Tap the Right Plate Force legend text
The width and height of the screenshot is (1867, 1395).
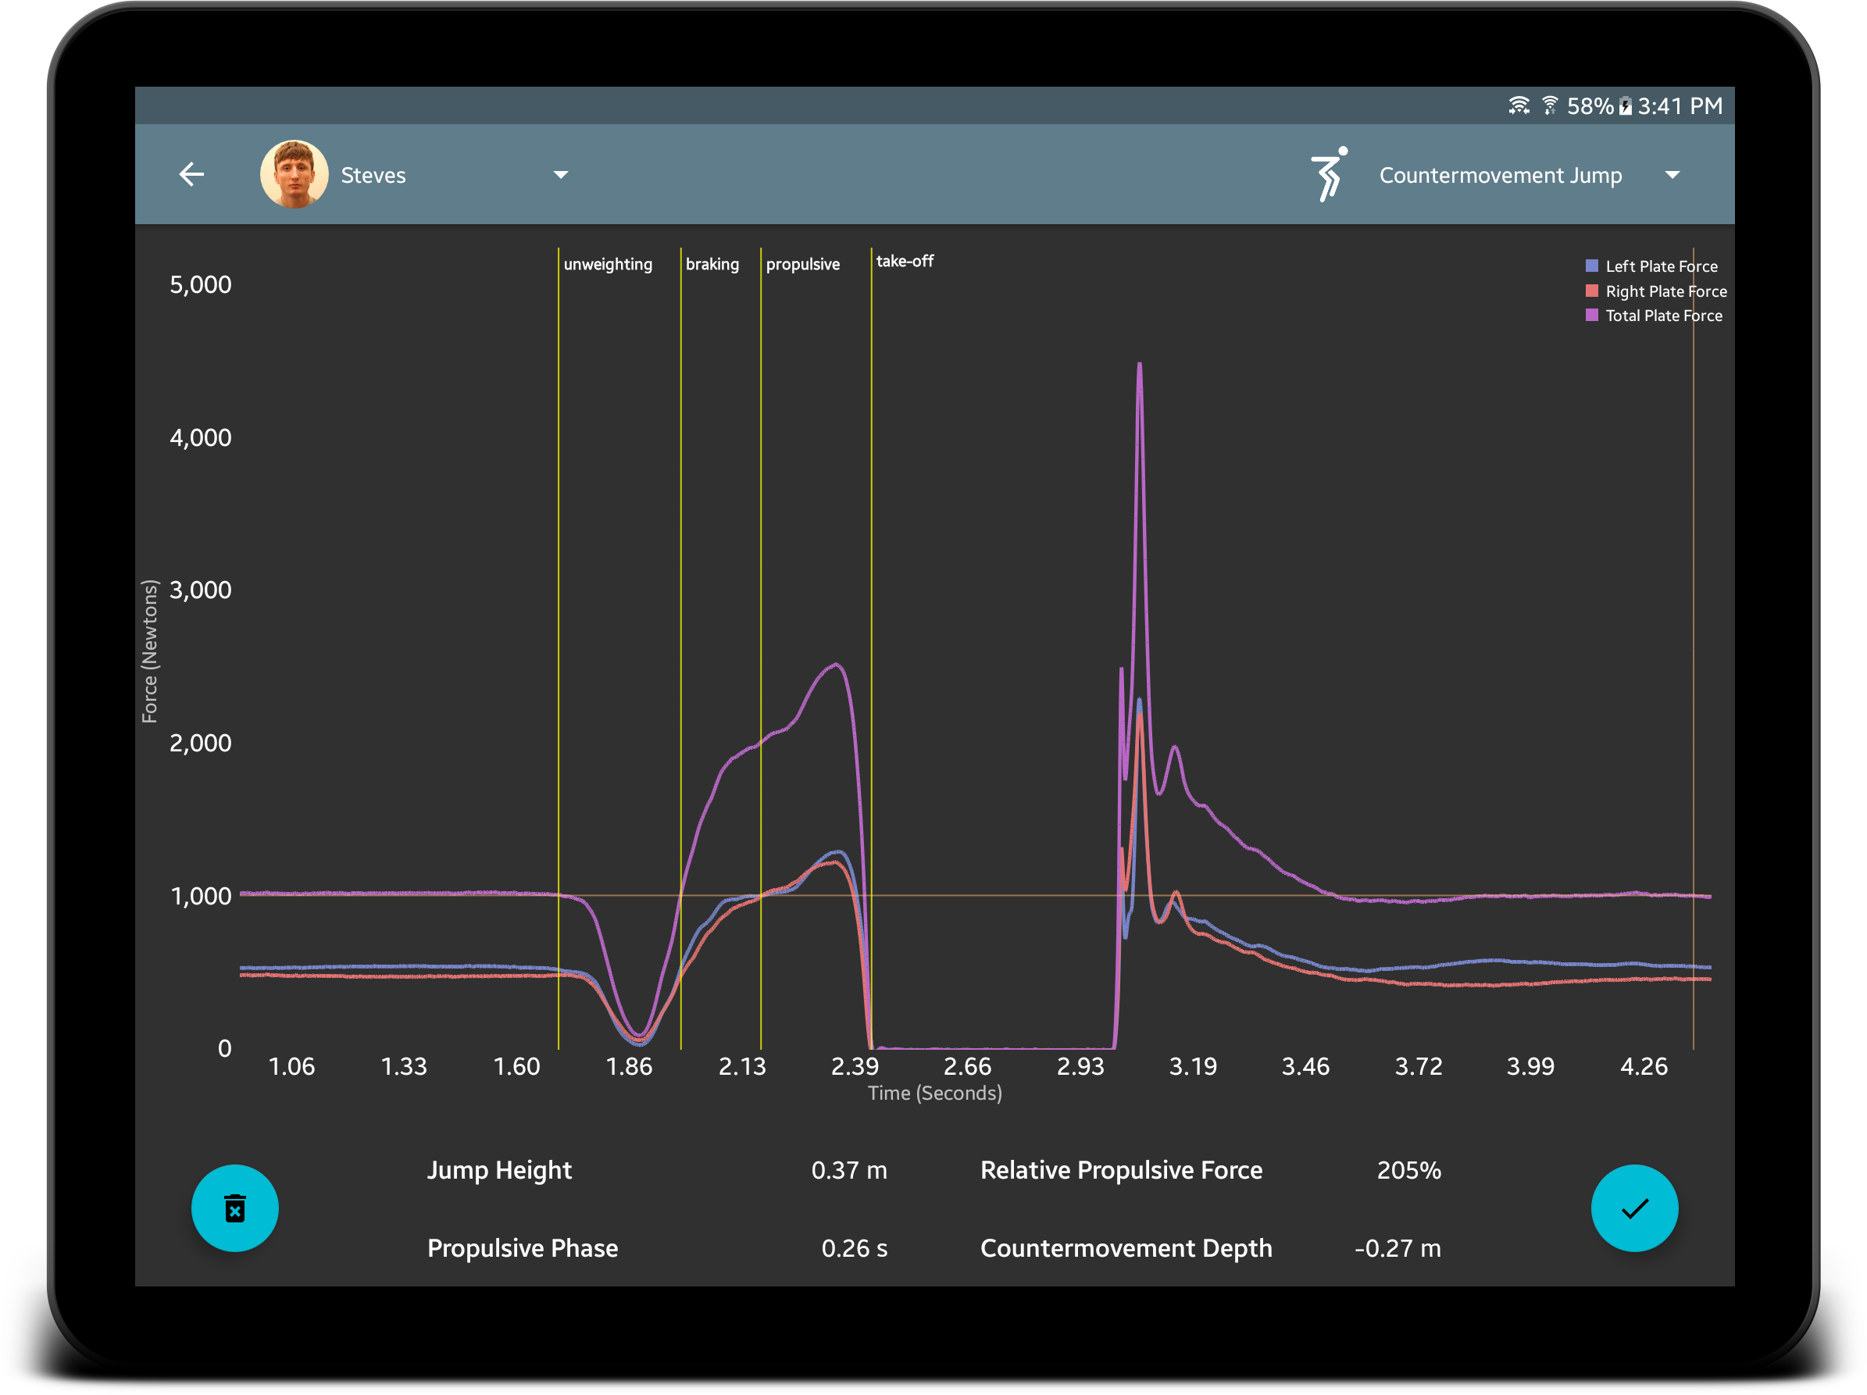(x=1665, y=291)
